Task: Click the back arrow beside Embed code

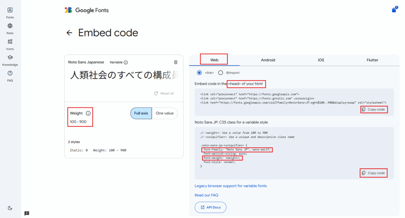Action: 69,33
